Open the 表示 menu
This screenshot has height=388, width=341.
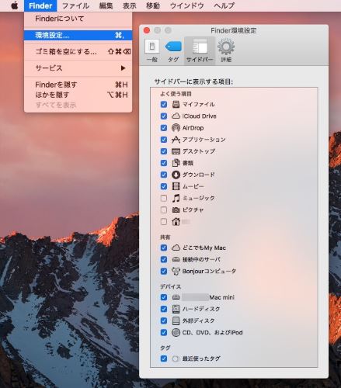[x=130, y=5]
